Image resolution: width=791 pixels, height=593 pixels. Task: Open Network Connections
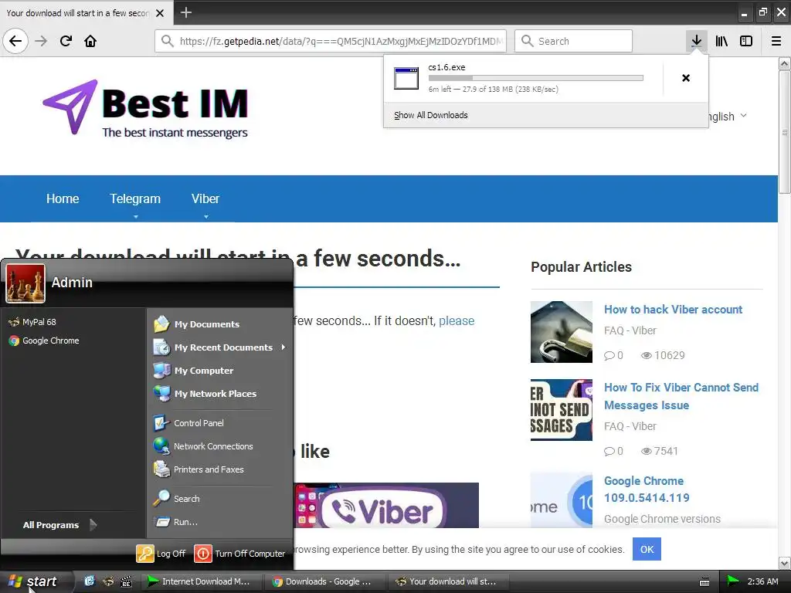[x=203, y=446]
